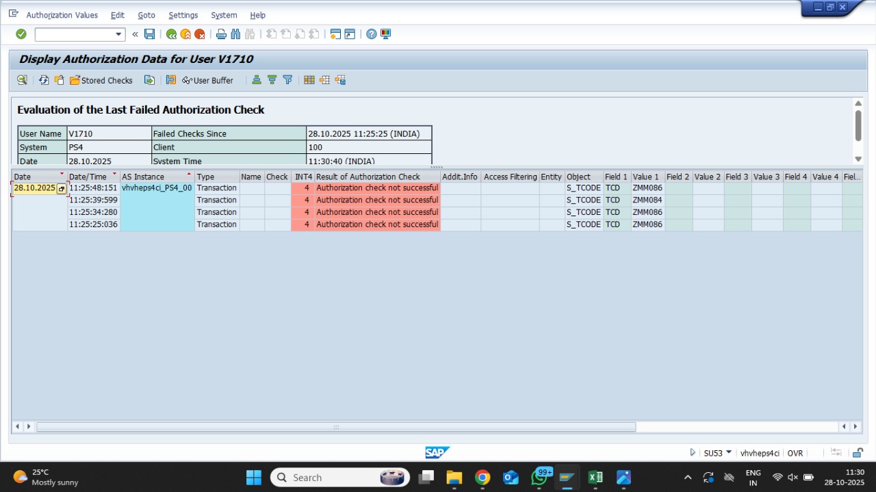Click the Find binoculars icon
Screen dimensions: 876x492
235,34
